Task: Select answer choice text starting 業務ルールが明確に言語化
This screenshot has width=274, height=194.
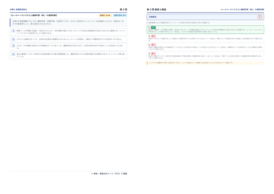Action: pyautogui.click(x=71, y=32)
